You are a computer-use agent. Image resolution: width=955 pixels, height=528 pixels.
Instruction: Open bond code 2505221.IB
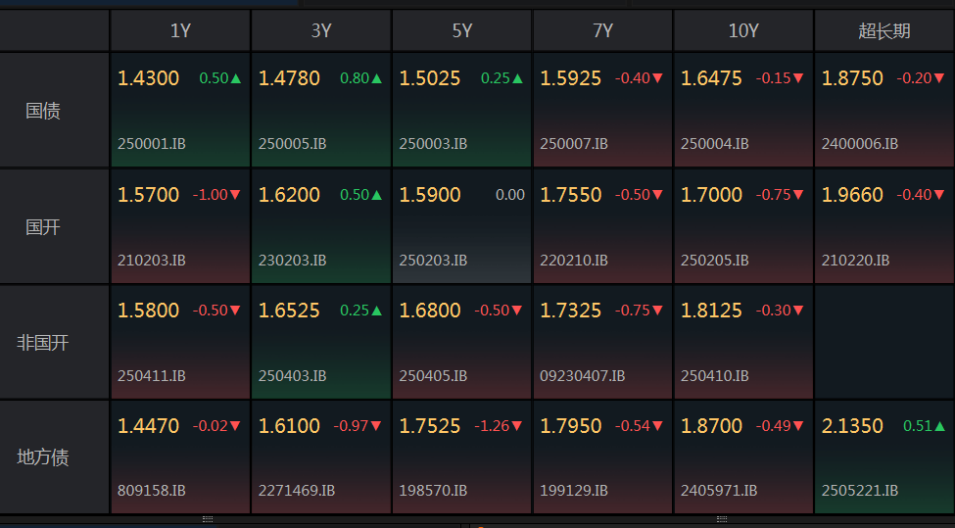pos(859,490)
